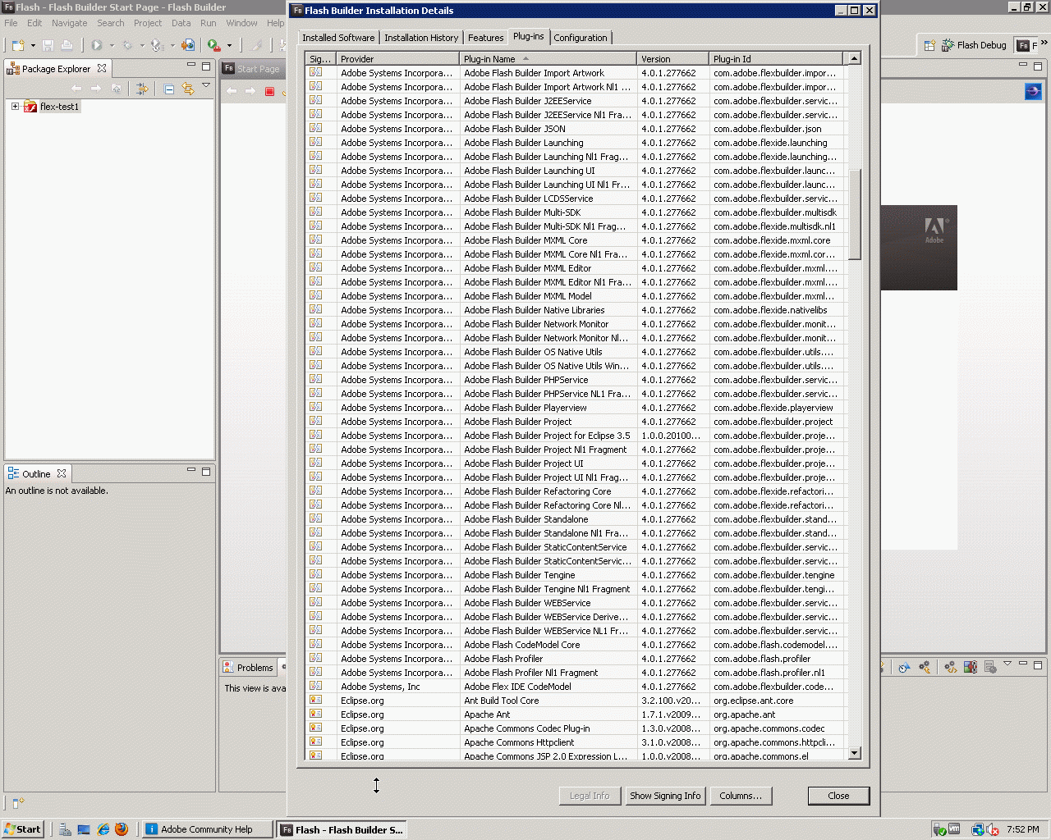Click the External Tools run icon

(213, 45)
